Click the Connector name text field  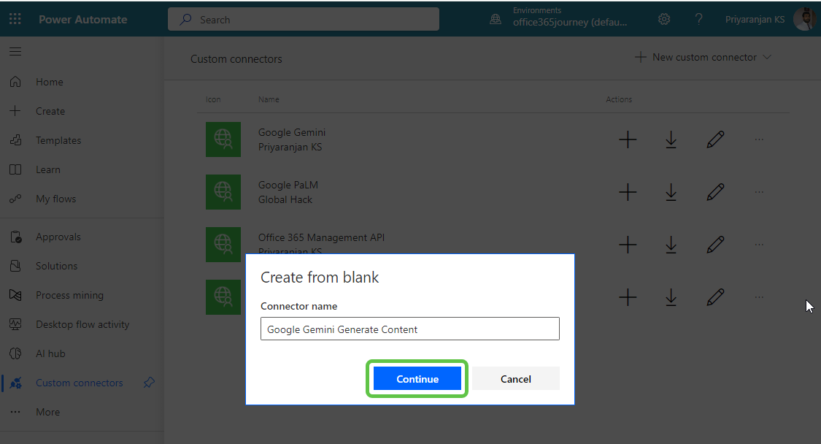(x=409, y=329)
